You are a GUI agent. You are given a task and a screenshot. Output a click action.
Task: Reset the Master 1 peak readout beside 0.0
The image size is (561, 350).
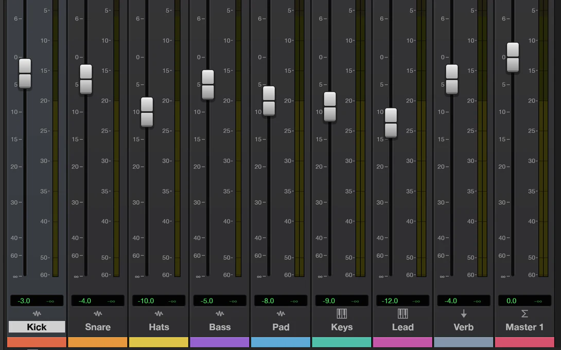pos(538,301)
